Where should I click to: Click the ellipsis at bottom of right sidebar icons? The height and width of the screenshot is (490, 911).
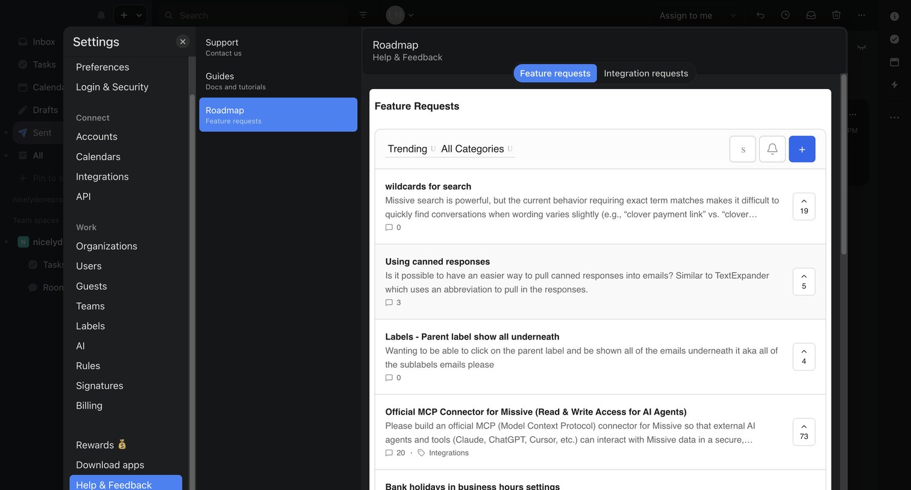click(895, 117)
